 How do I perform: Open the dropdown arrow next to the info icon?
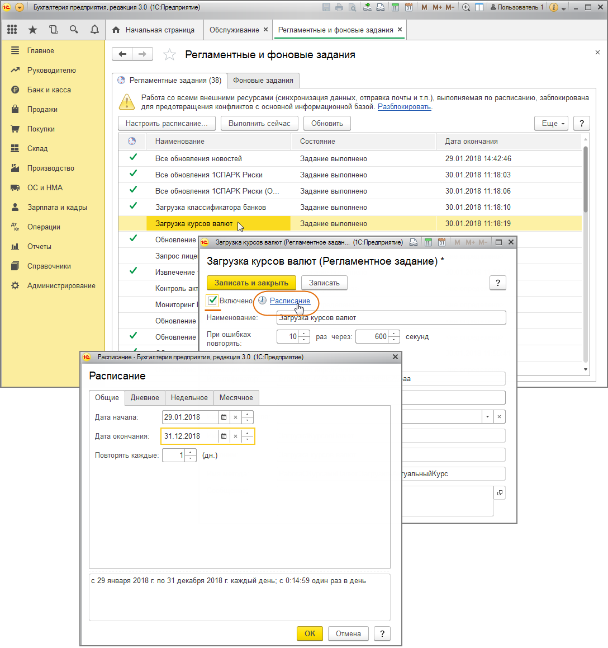pyautogui.click(x=563, y=8)
